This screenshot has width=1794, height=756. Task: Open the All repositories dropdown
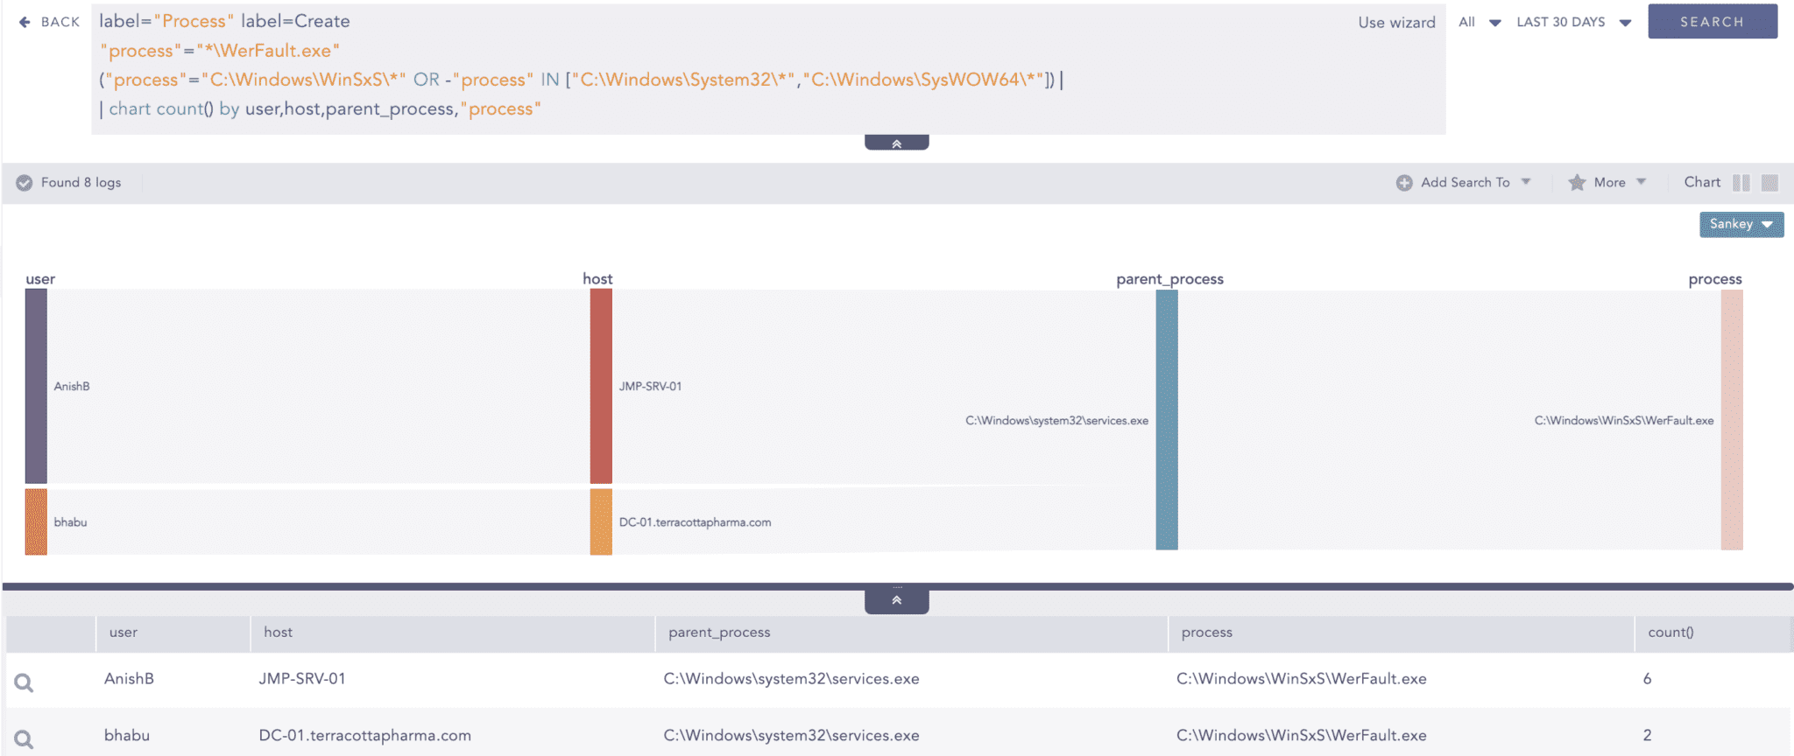(x=1480, y=22)
